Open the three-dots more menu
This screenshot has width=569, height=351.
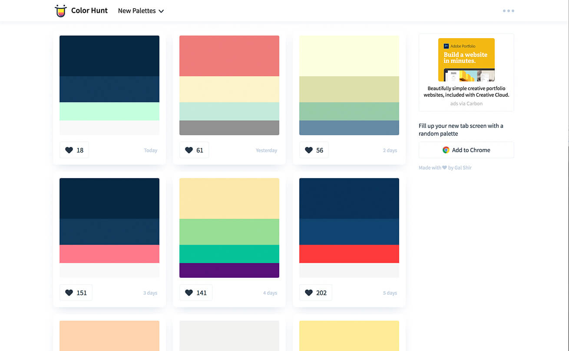pyautogui.click(x=508, y=11)
